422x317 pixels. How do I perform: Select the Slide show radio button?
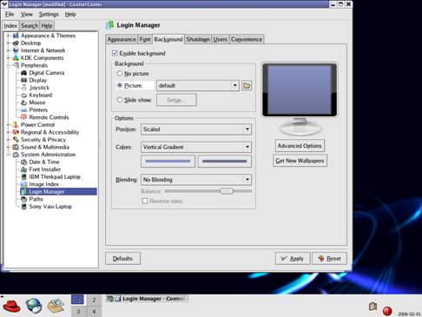coord(120,100)
